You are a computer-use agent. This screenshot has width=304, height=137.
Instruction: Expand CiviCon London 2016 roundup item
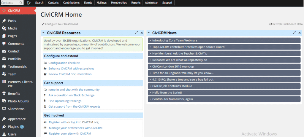pyautogui.click(x=224, y=66)
